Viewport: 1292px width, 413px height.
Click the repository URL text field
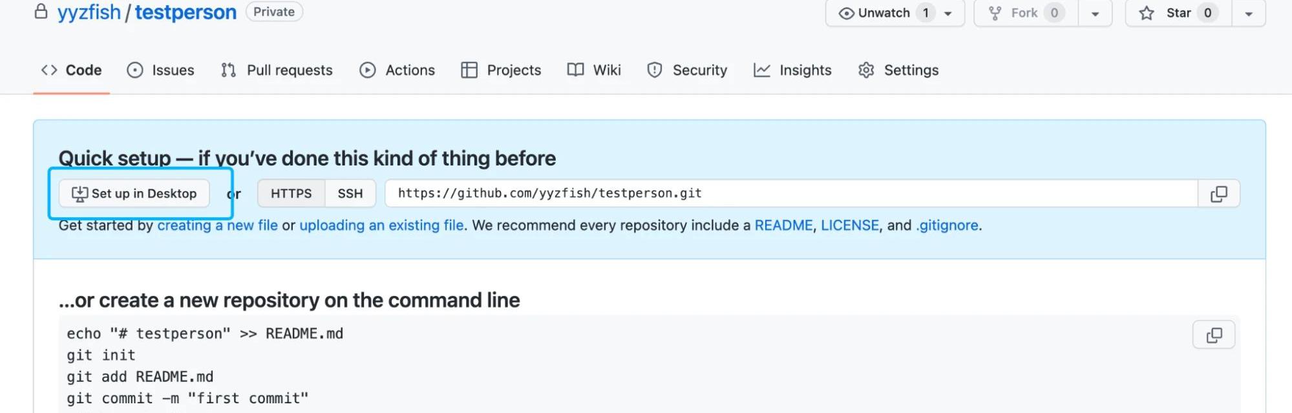[x=790, y=193]
